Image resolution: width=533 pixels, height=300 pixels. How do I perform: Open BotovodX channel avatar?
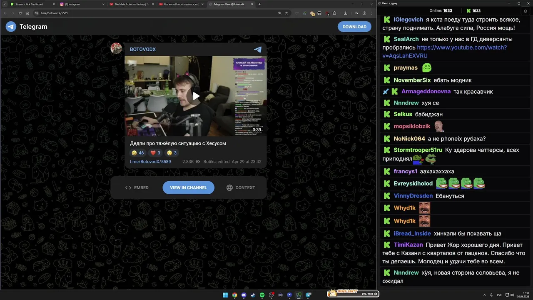(x=116, y=48)
